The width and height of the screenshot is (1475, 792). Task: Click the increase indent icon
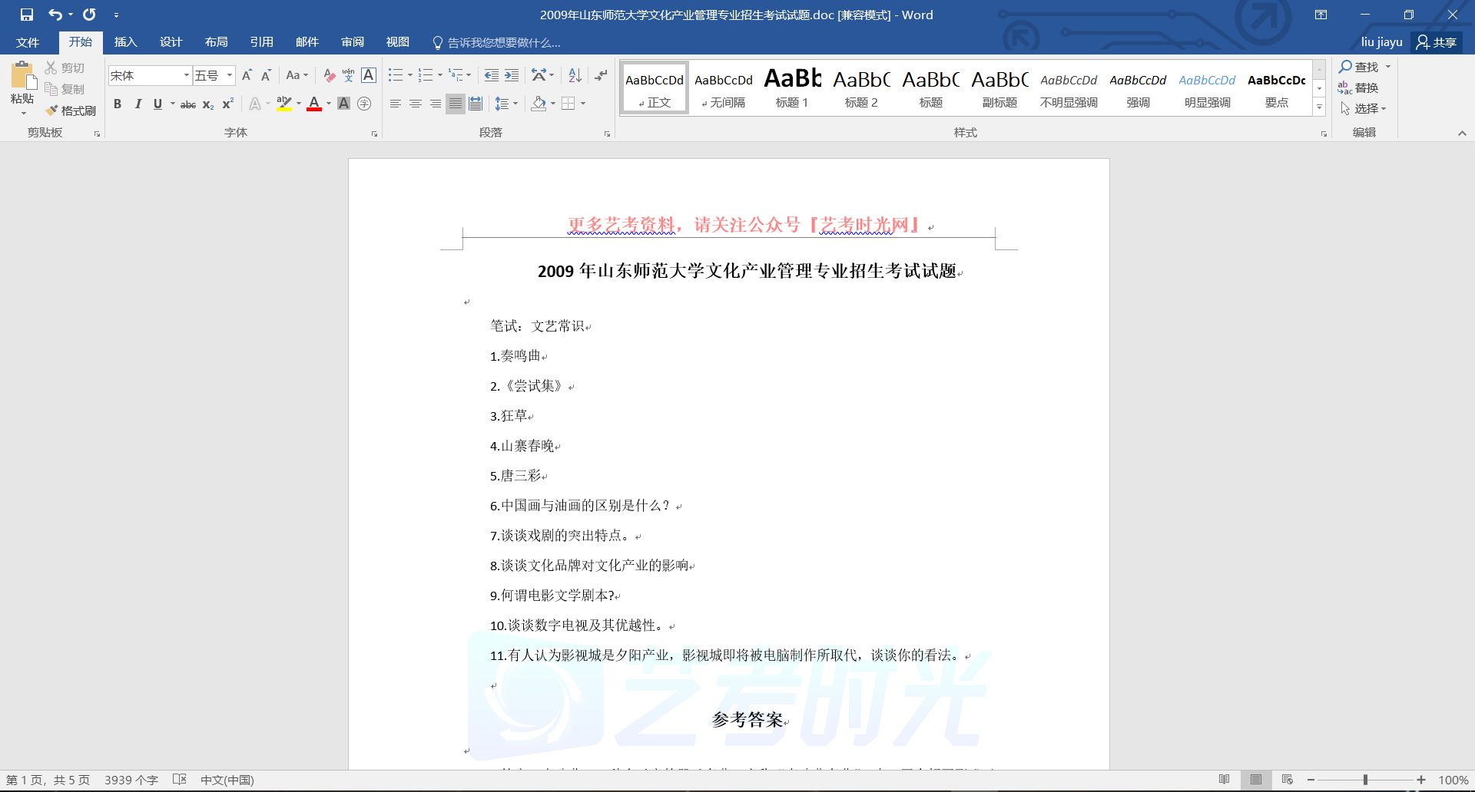(512, 75)
